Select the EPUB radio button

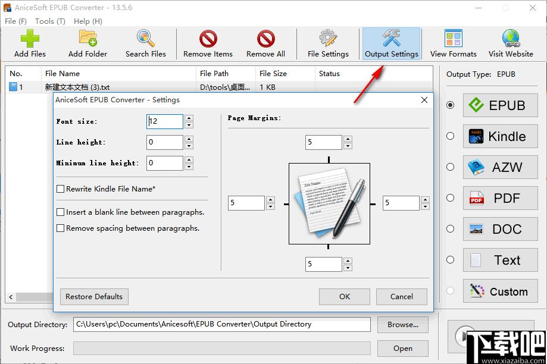click(x=451, y=105)
